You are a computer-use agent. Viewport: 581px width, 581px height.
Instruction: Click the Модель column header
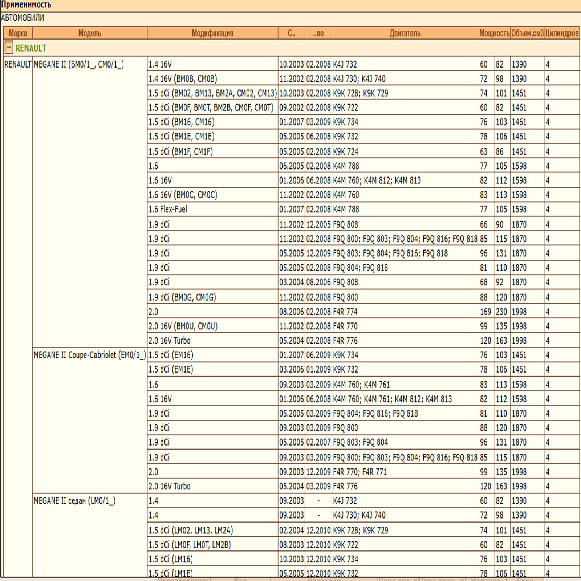tap(90, 33)
